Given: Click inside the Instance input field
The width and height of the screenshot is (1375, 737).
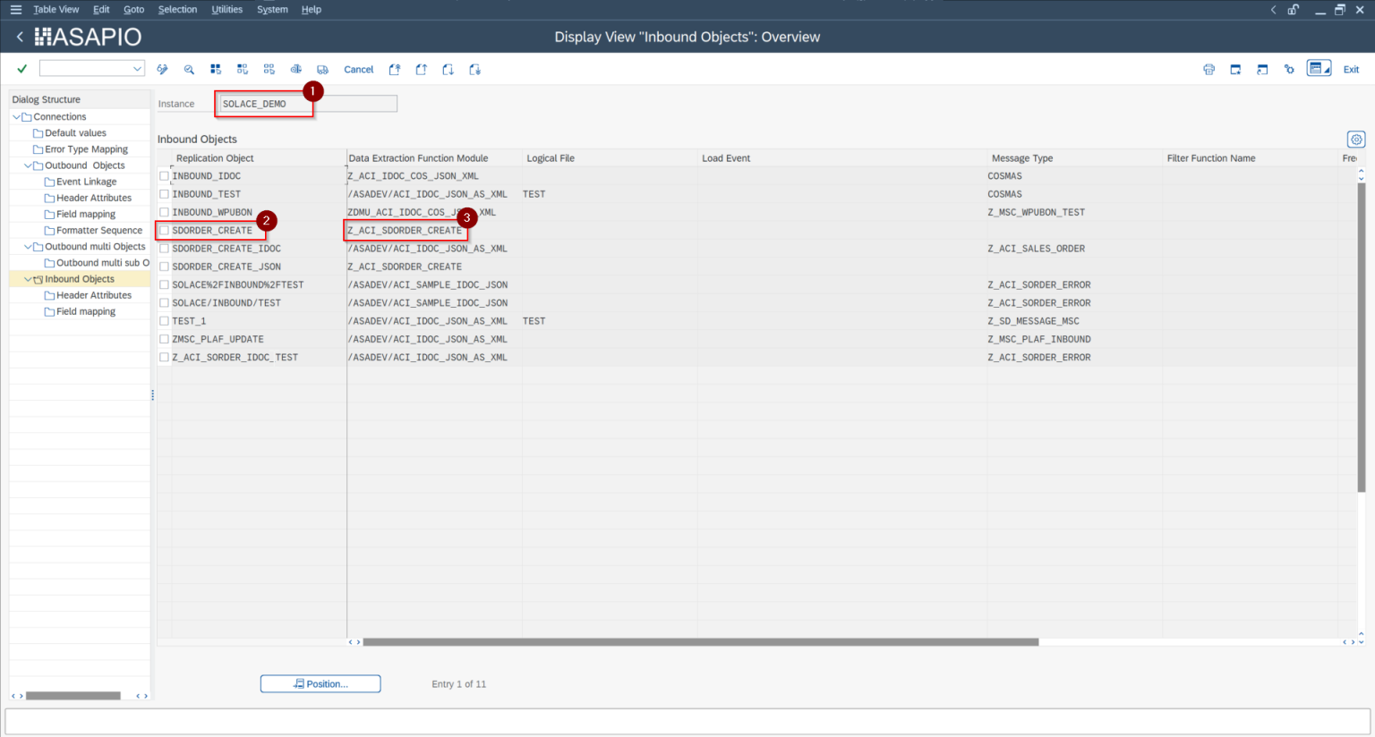Looking at the screenshot, I should coord(264,103).
